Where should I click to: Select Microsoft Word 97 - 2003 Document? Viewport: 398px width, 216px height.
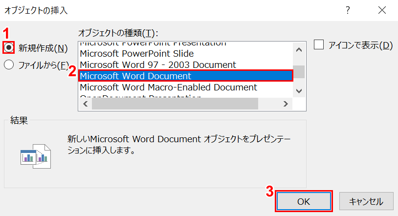[157, 65]
